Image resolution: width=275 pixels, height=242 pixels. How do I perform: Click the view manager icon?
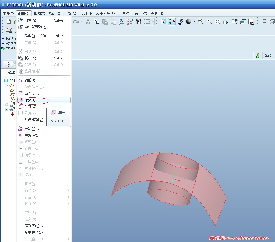pyautogui.click(x=251, y=22)
